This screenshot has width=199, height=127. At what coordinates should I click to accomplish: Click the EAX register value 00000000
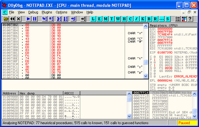[x=165, y=29]
